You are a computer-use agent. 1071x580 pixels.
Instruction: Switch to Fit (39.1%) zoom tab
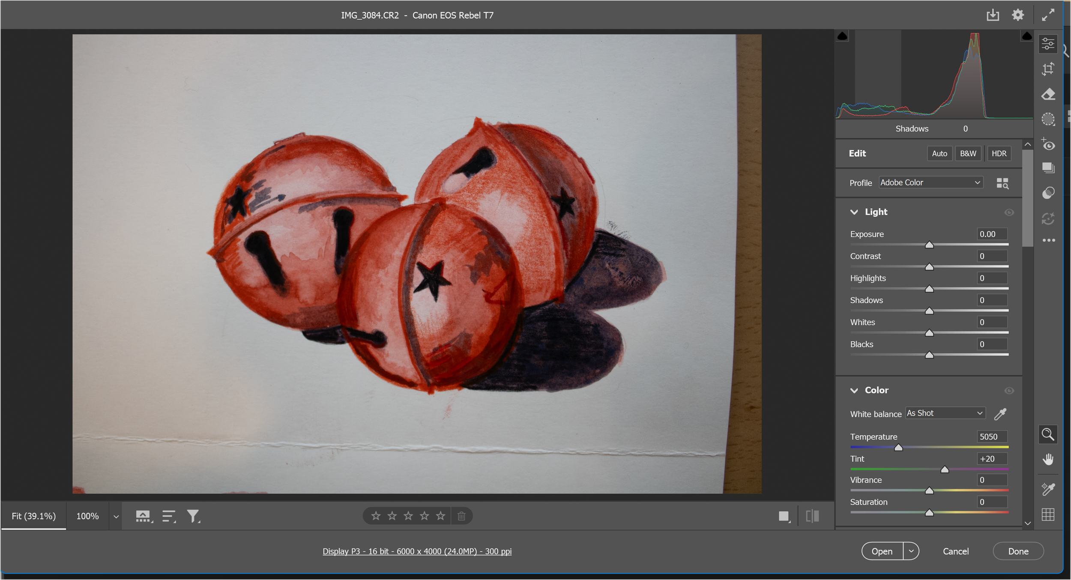[33, 516]
